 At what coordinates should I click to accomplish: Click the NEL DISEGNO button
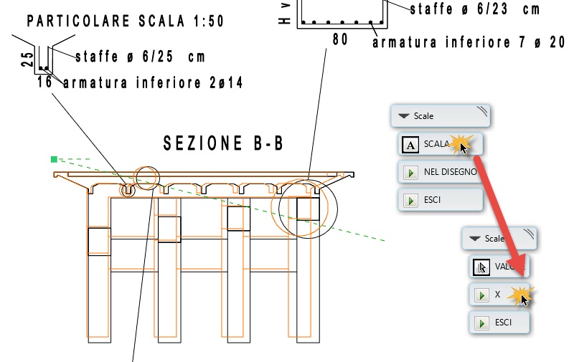[x=441, y=172]
